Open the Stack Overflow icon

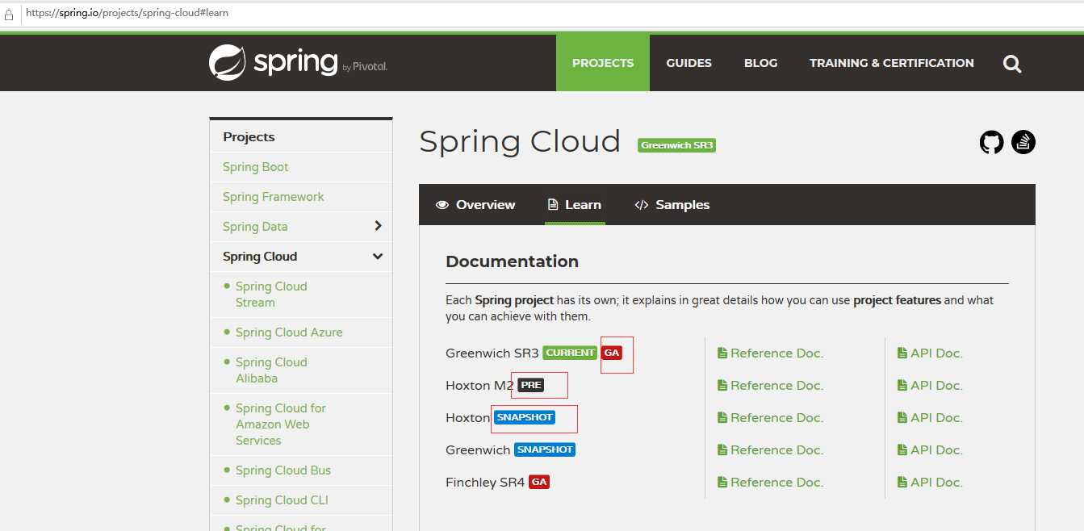[1023, 143]
